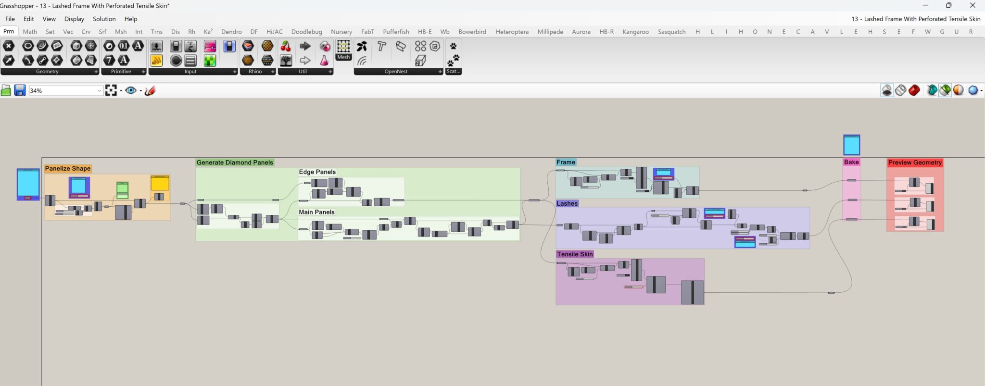Switch to the Kangaroo tab
The height and width of the screenshot is (386, 985).
[x=635, y=32]
